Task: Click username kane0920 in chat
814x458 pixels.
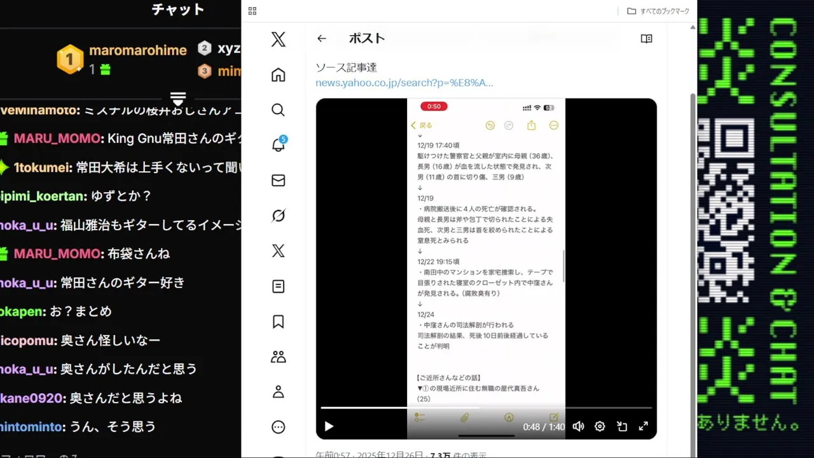Action: [32, 398]
